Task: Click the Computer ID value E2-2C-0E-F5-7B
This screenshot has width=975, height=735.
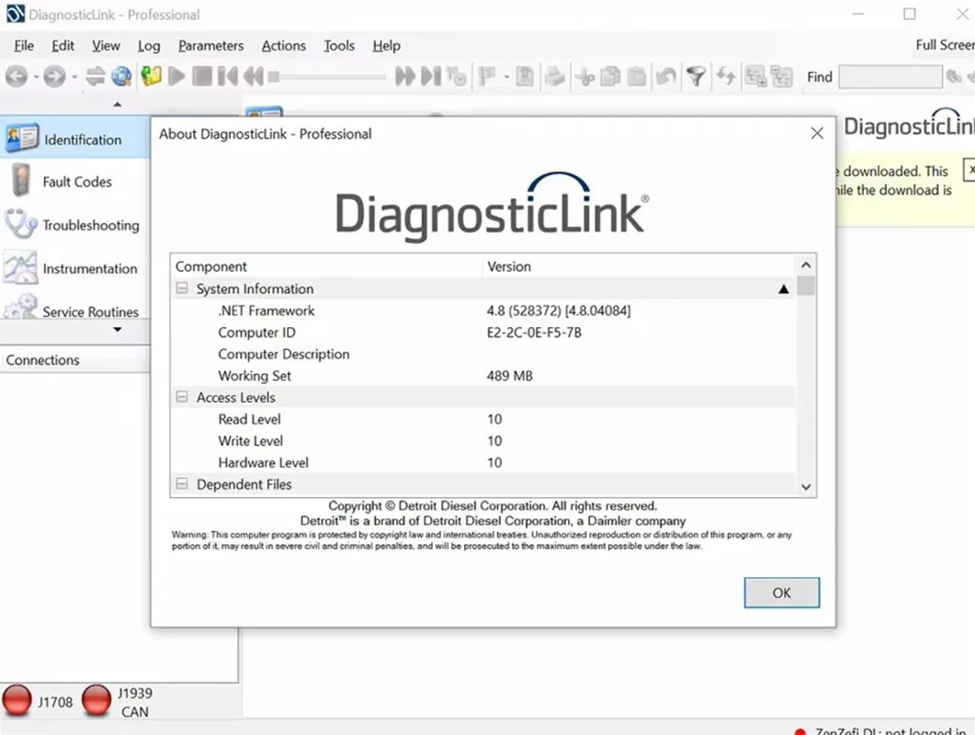Action: [x=534, y=332]
